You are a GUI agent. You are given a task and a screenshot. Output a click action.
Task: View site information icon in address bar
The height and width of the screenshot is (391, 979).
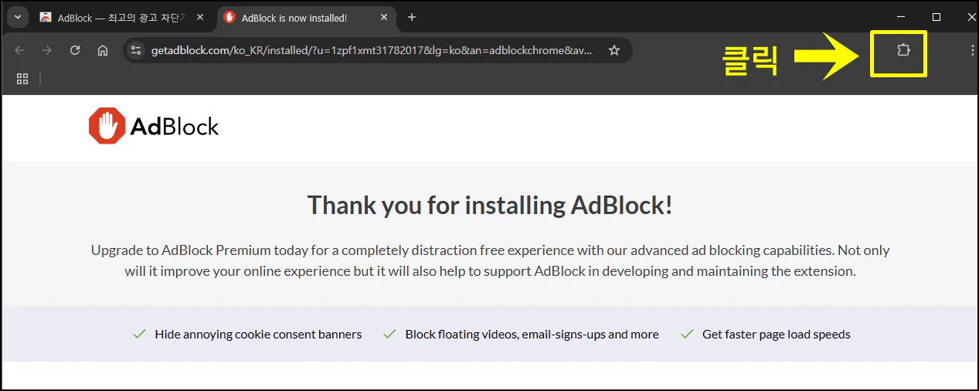(x=136, y=50)
